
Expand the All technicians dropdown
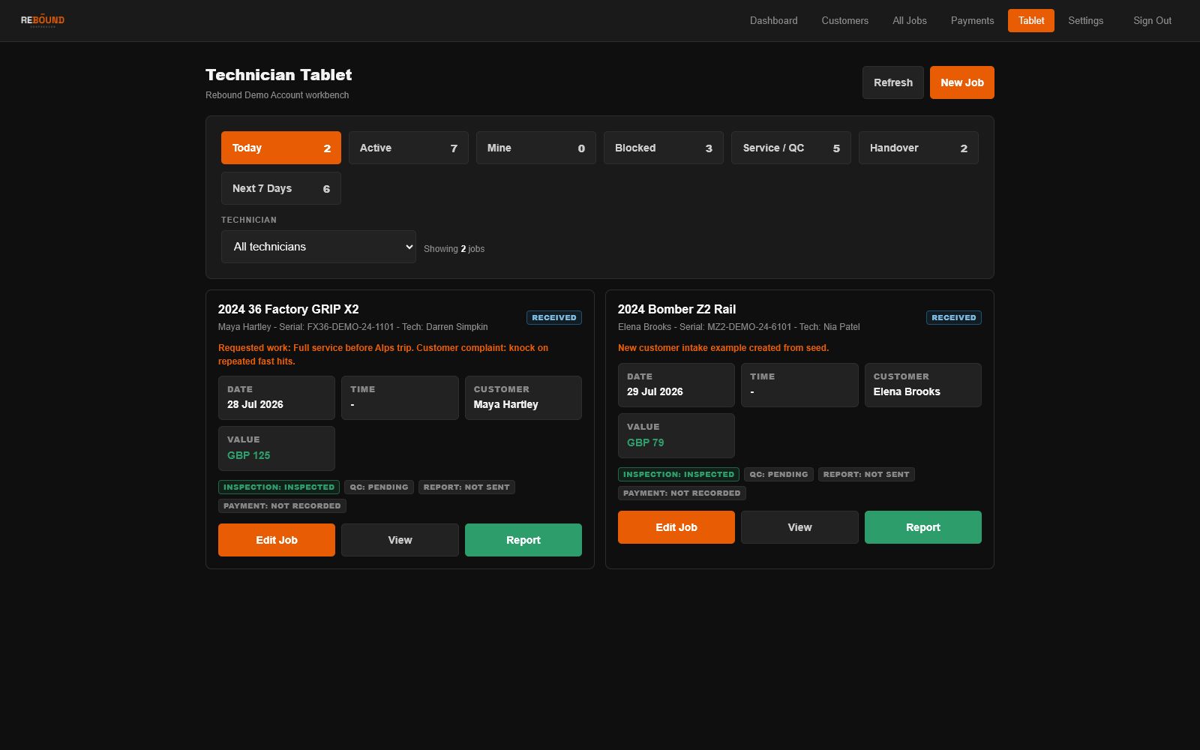318,247
